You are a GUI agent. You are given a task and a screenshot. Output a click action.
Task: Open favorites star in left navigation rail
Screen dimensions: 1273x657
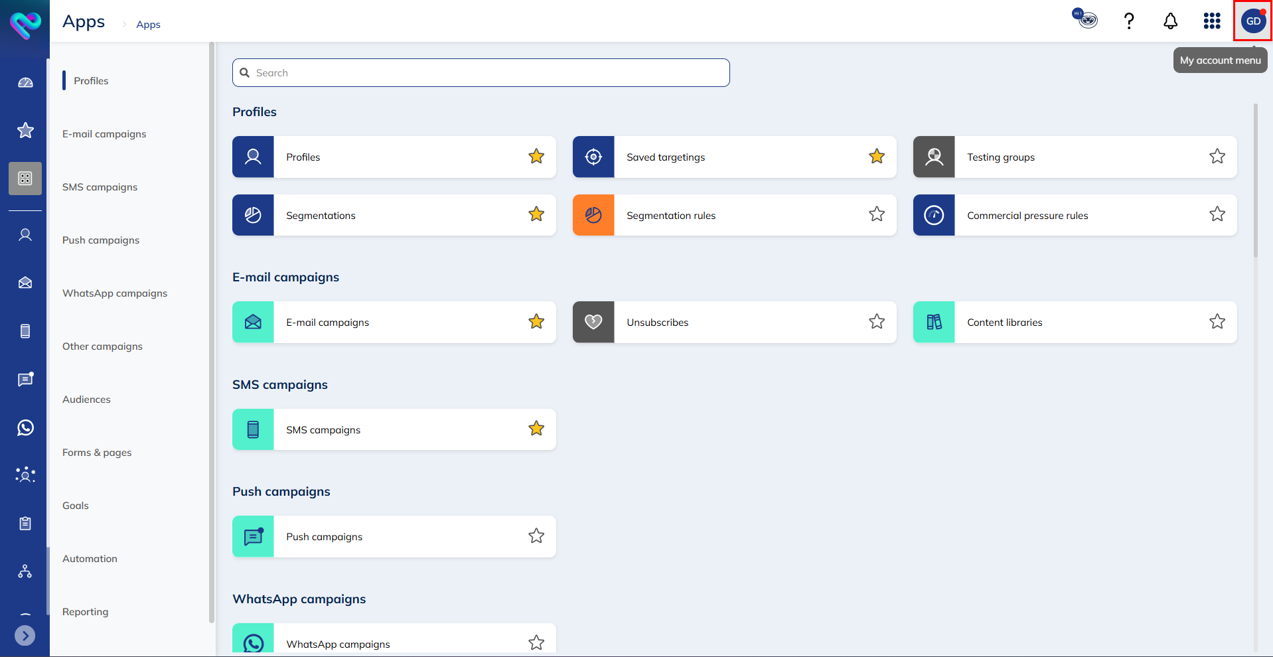coord(25,130)
